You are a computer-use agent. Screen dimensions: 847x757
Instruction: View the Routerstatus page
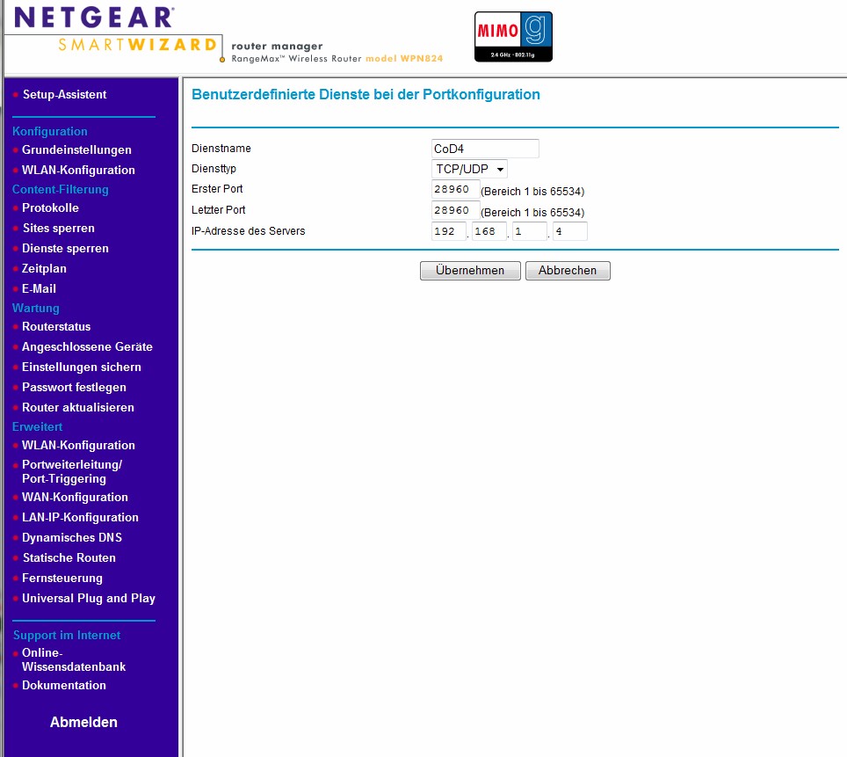pyautogui.click(x=56, y=326)
